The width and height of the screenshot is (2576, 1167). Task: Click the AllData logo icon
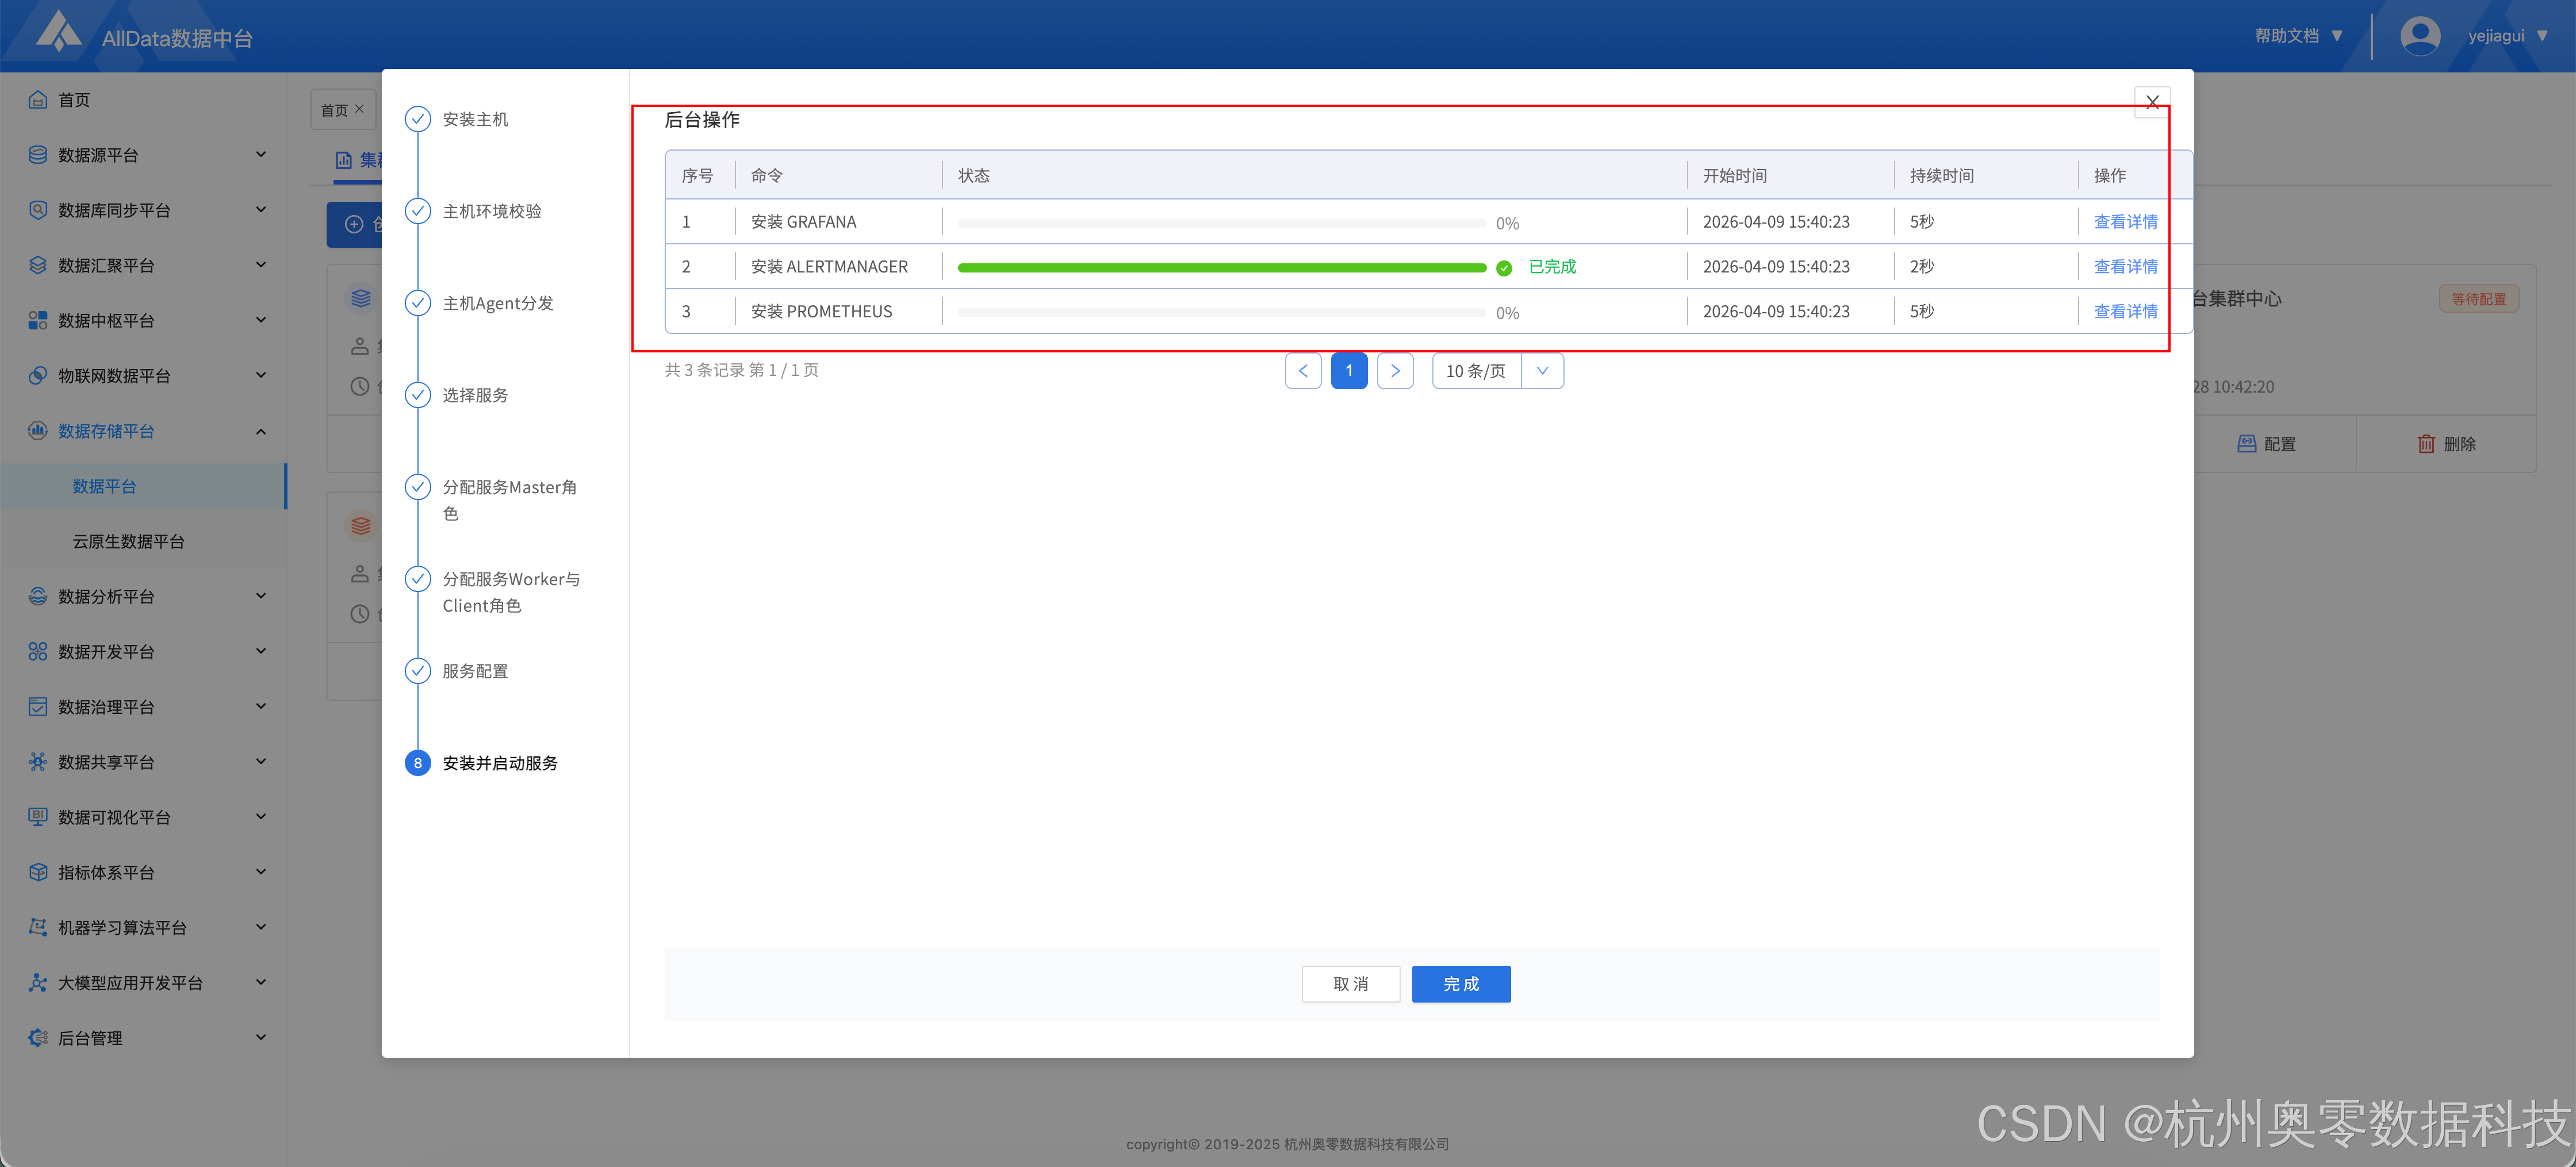[58, 32]
